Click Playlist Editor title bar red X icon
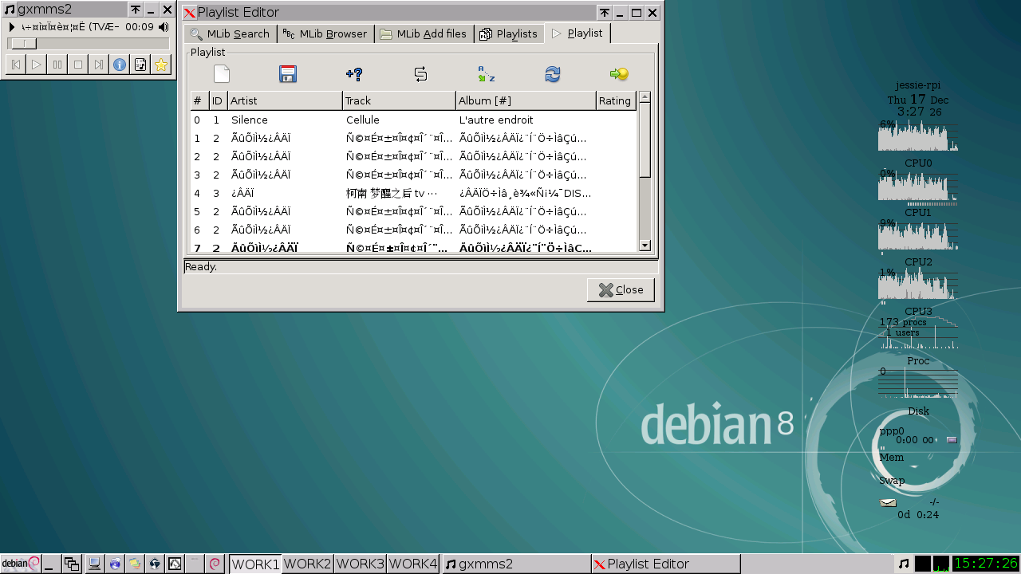 click(x=189, y=13)
